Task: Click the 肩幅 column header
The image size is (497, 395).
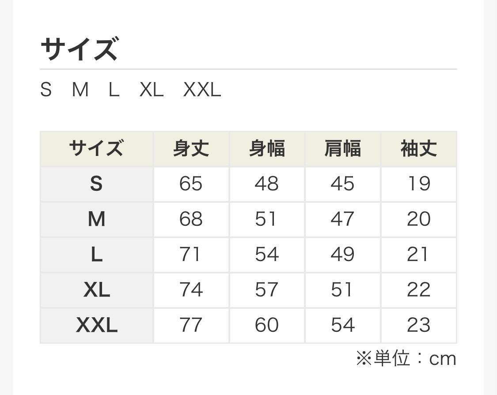Action: tap(342, 148)
